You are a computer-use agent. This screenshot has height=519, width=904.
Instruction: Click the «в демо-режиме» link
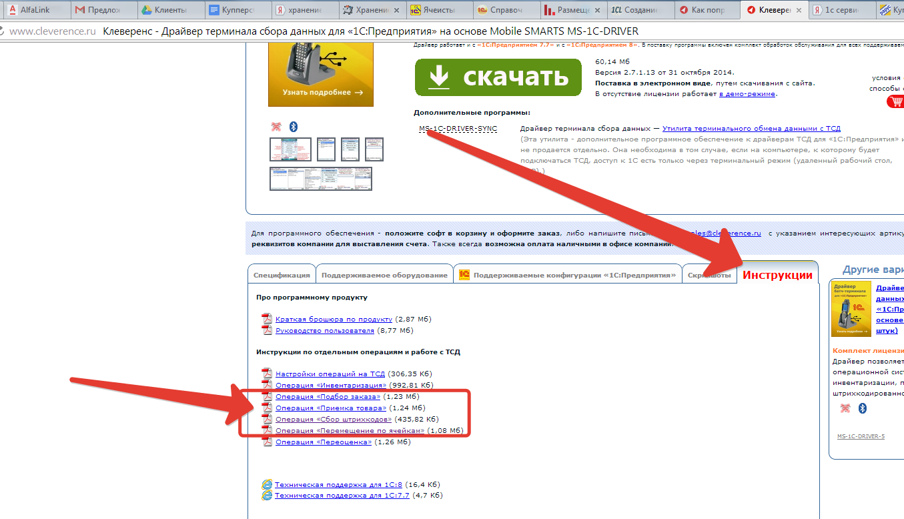[x=747, y=94]
